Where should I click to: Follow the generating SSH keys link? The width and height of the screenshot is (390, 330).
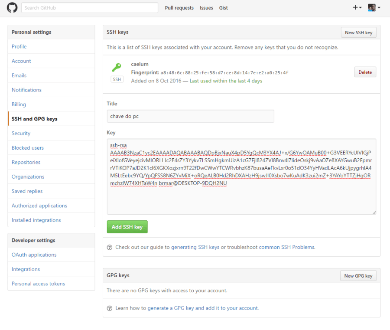[x=195, y=247]
